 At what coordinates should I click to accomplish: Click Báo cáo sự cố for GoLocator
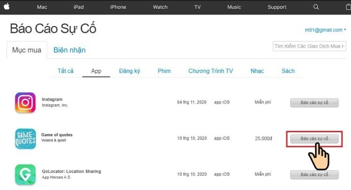click(x=314, y=175)
